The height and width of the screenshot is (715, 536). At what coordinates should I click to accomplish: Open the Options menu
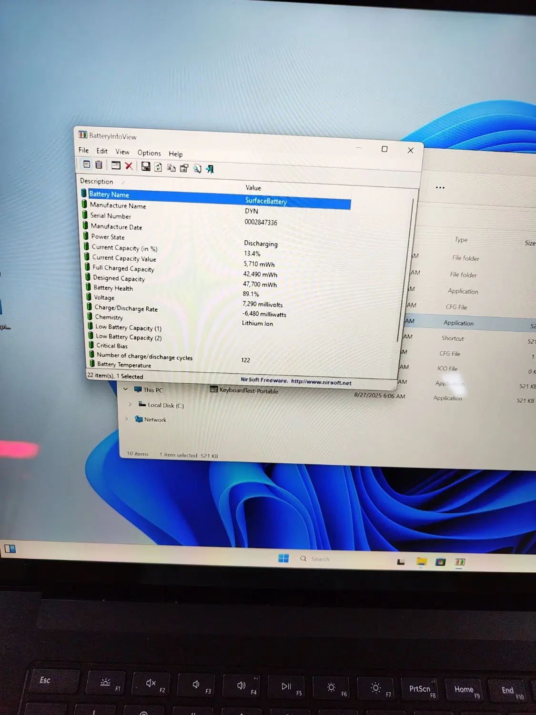coord(149,153)
